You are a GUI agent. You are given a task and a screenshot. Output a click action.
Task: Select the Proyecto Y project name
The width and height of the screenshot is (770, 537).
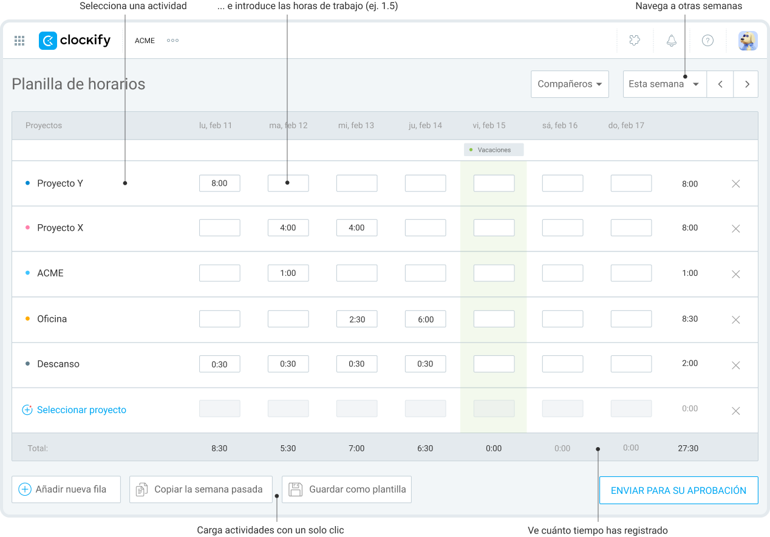[x=60, y=183]
